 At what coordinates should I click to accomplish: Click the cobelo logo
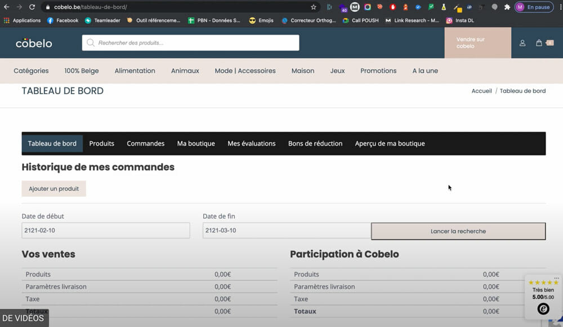tap(34, 43)
